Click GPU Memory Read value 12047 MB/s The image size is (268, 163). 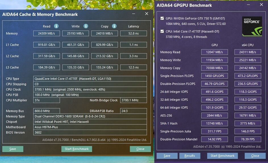coord(215,52)
